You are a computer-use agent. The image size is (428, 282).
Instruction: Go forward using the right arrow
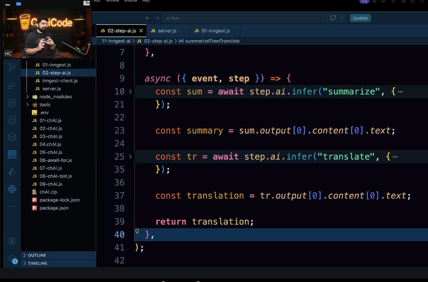point(157,18)
